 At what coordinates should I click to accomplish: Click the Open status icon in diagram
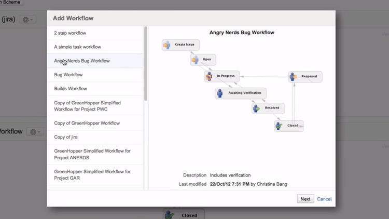(x=195, y=60)
